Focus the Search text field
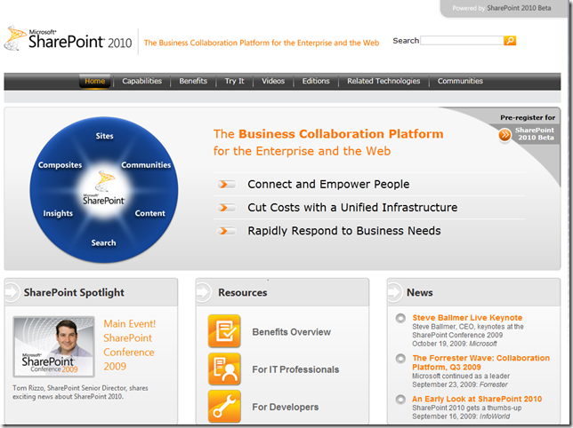 click(x=462, y=41)
